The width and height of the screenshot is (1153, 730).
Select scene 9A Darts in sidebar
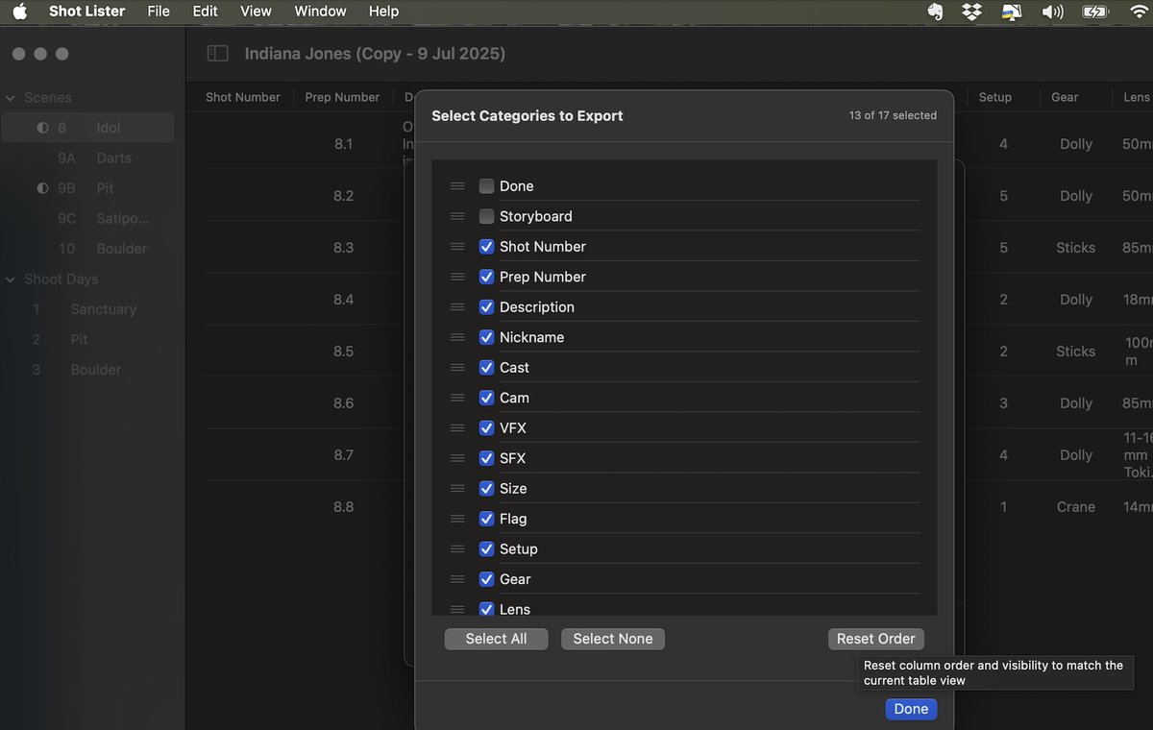tap(88, 158)
